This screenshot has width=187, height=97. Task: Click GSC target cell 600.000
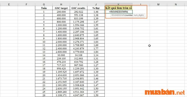(x=61, y=18)
